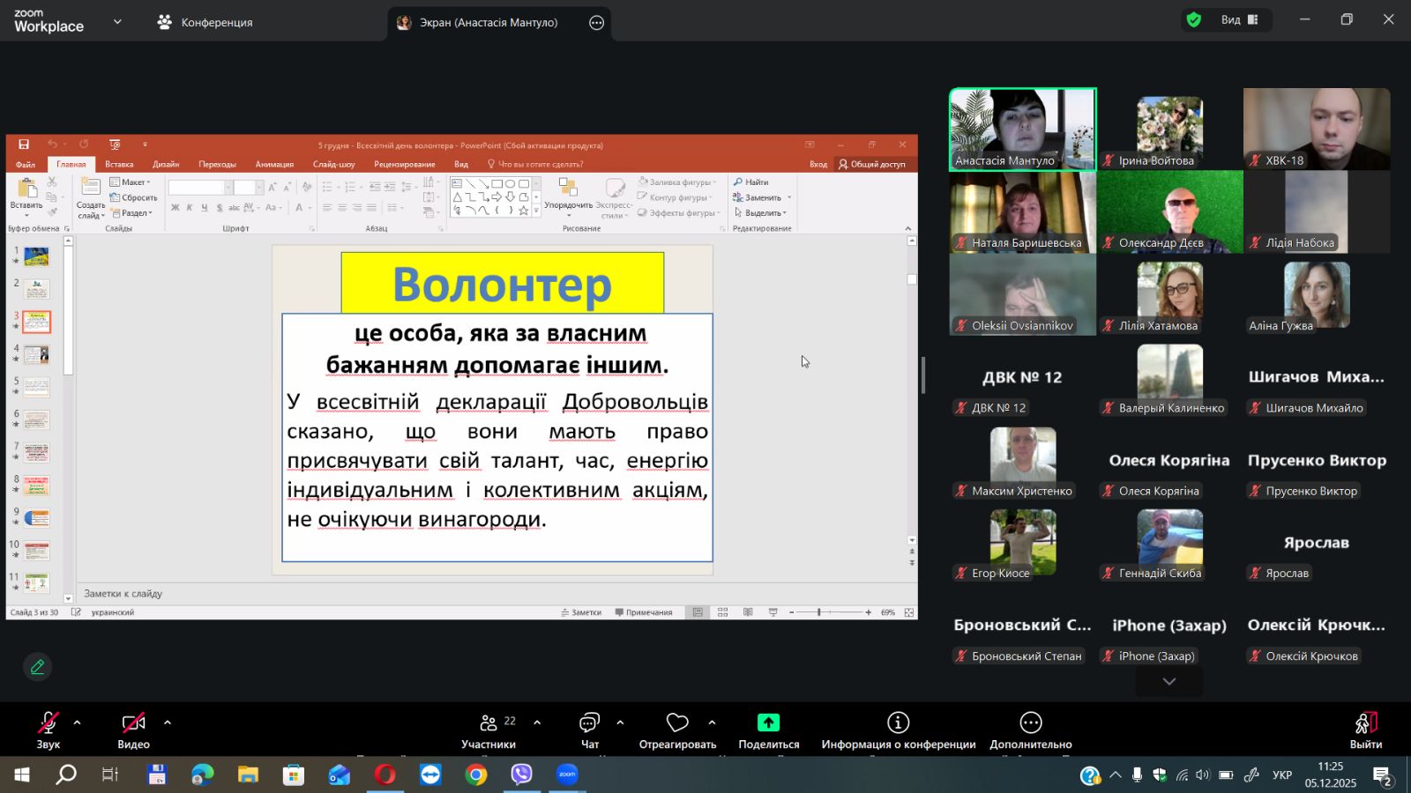Click the green annotation pencil icon
Screen dimensions: 1411x793
(x=37, y=667)
